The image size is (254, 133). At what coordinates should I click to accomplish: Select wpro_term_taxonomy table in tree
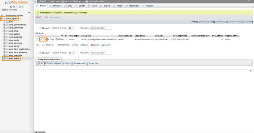pyautogui.click(x=18, y=52)
